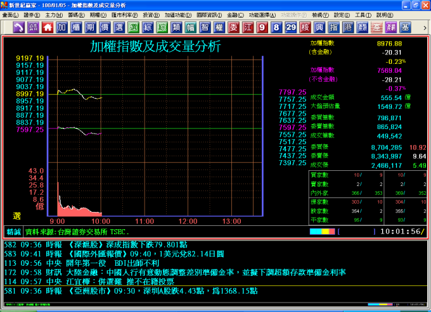Image resolution: width=431 pixels, height=312 pixels.
Task: Open the 國際資訊(I) menu
Action: click(x=209, y=15)
